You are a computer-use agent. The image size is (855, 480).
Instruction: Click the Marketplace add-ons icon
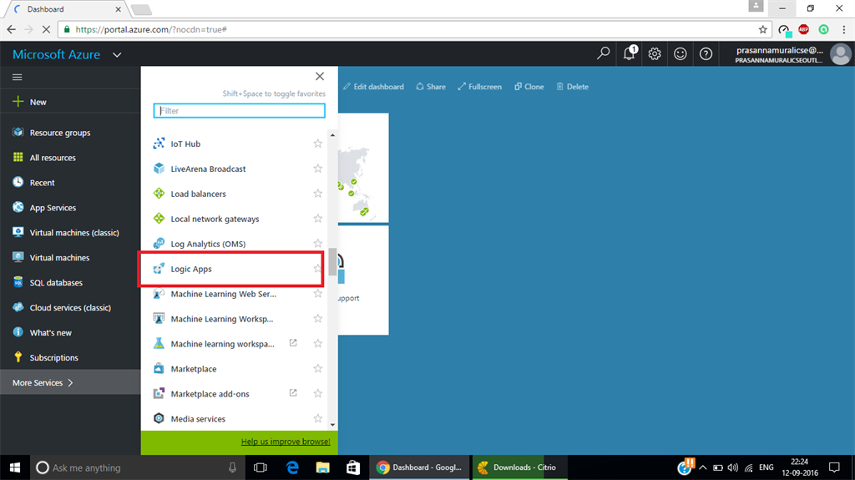pyautogui.click(x=159, y=393)
